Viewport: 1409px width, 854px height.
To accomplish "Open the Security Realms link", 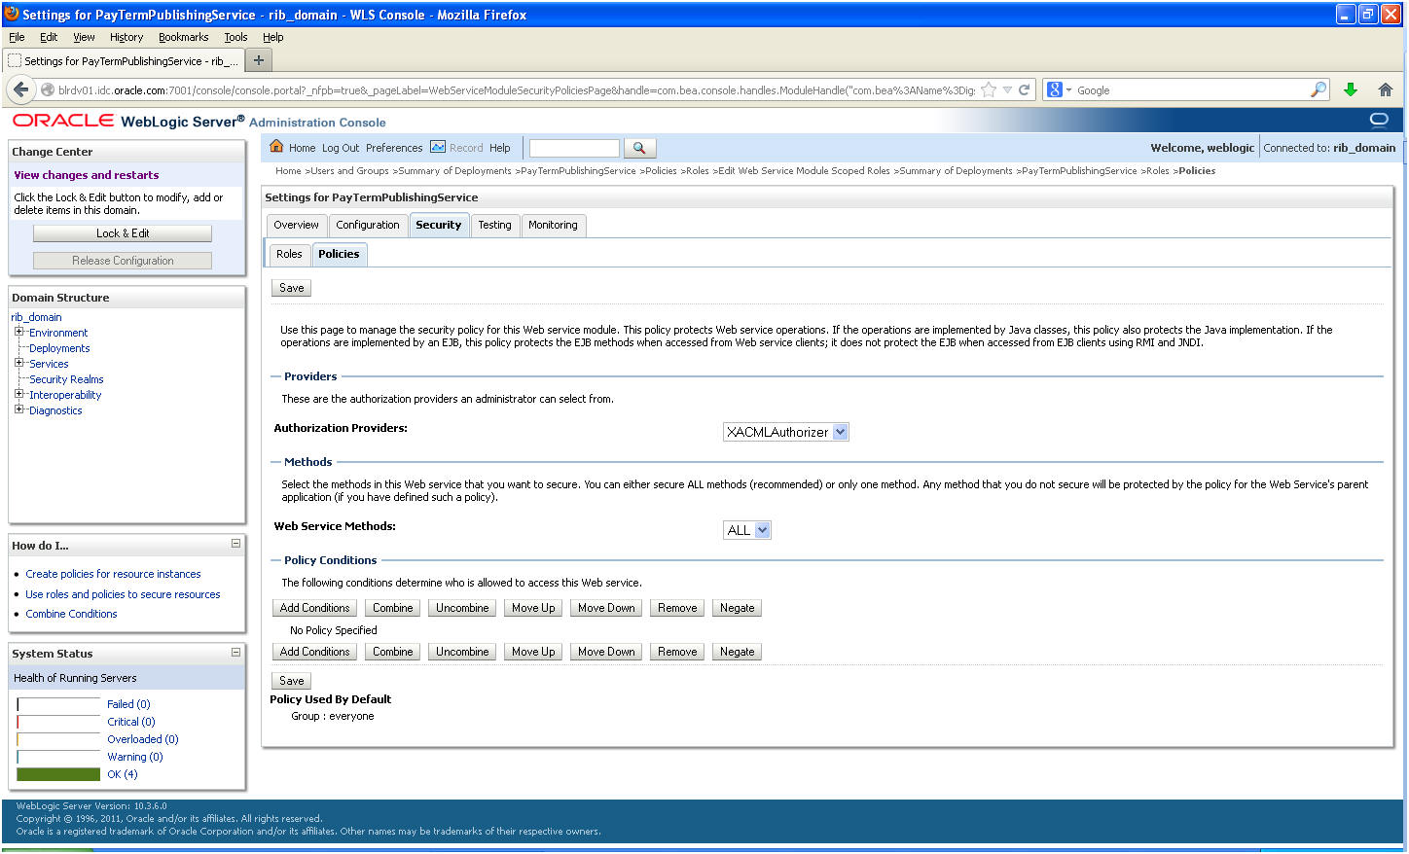I will [66, 379].
